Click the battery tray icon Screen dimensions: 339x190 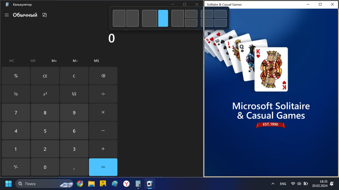click(x=306, y=184)
